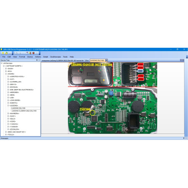Maximize the URII-USB Device Programmer window
188x188 pixels.
[x=177, y=49]
